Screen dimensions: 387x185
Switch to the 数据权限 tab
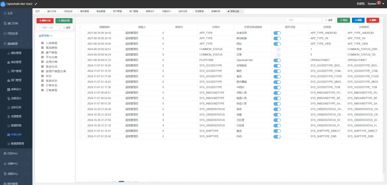pyautogui.click(x=217, y=11)
